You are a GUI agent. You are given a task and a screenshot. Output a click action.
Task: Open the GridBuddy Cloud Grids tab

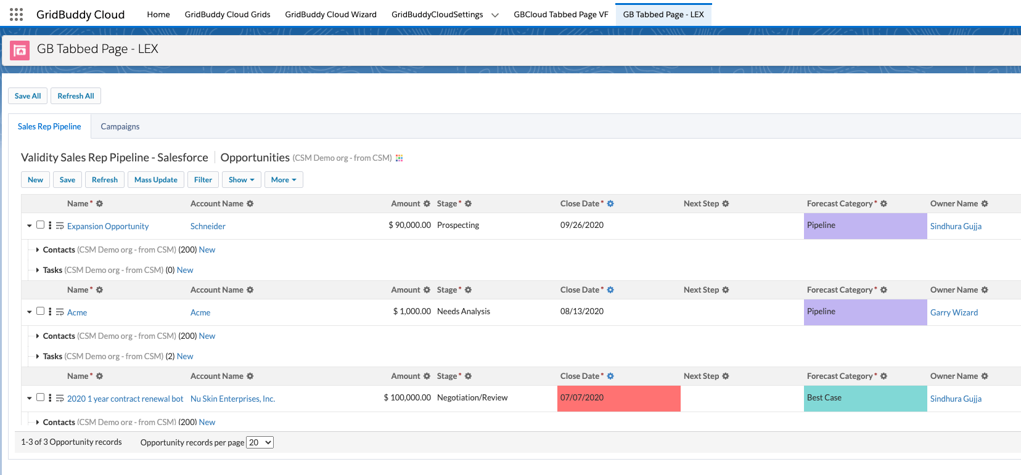click(x=228, y=15)
